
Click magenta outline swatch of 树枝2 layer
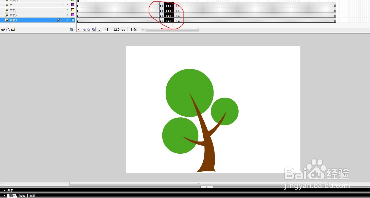coord(73,15)
